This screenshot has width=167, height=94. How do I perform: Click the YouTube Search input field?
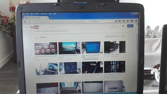[x=80, y=27]
